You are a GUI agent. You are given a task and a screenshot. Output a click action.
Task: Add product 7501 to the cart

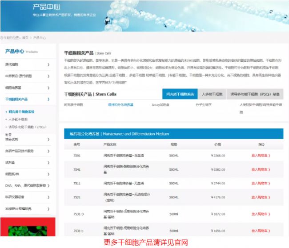[x=261, y=156]
